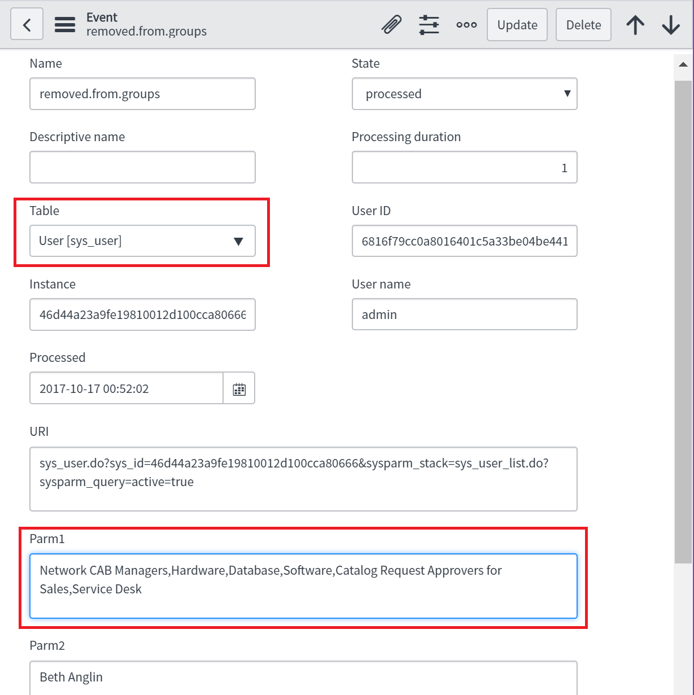This screenshot has height=695, width=694.
Task: Click the personalize form sliders icon
Action: [429, 25]
